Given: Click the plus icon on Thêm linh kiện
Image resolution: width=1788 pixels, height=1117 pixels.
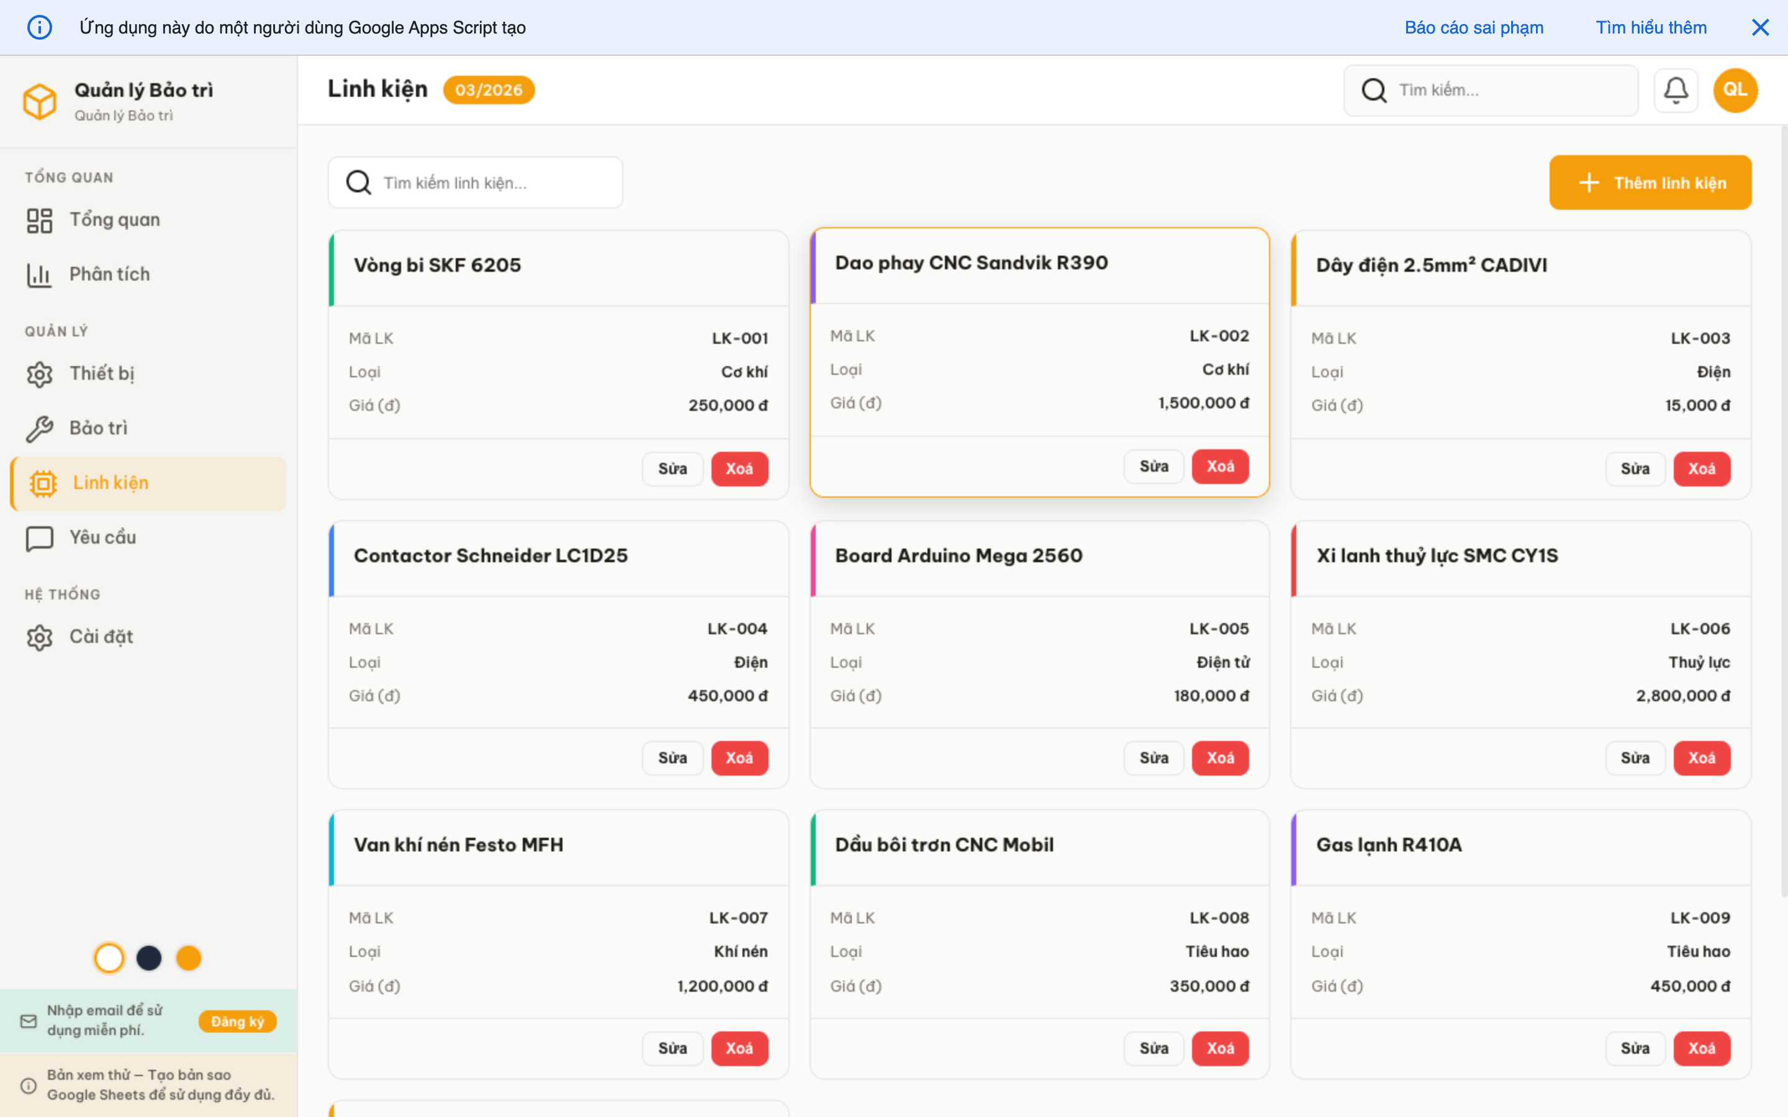Looking at the screenshot, I should [x=1589, y=182].
